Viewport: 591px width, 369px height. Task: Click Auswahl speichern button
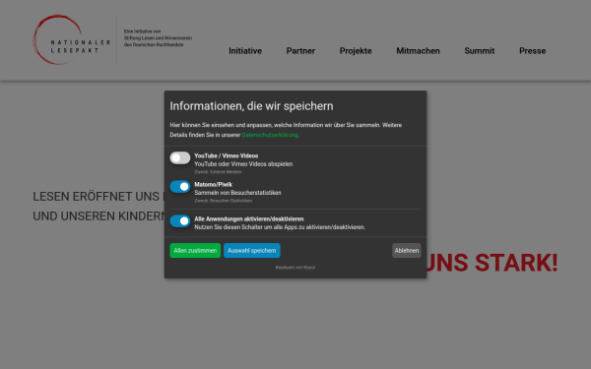(x=252, y=250)
